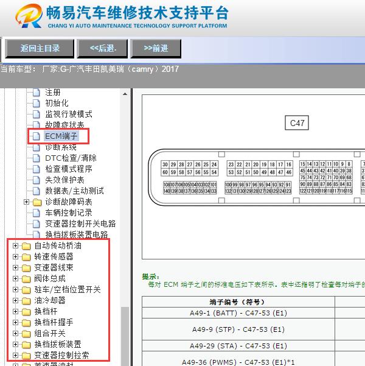Go forward with the >>前进 button
Screen dimensions: 365x366
pyautogui.click(x=156, y=49)
